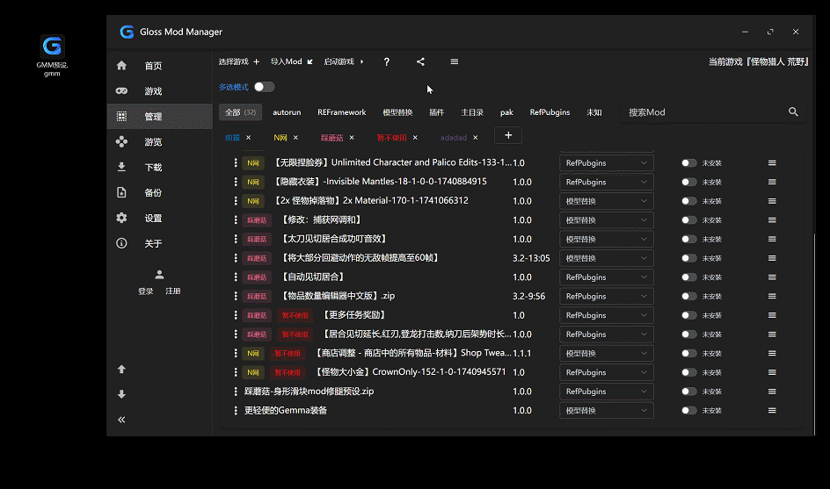This screenshot has width=830, height=489.
Task: Open type dropdown for 【更多任务奖励】 row
Action: tap(606, 315)
